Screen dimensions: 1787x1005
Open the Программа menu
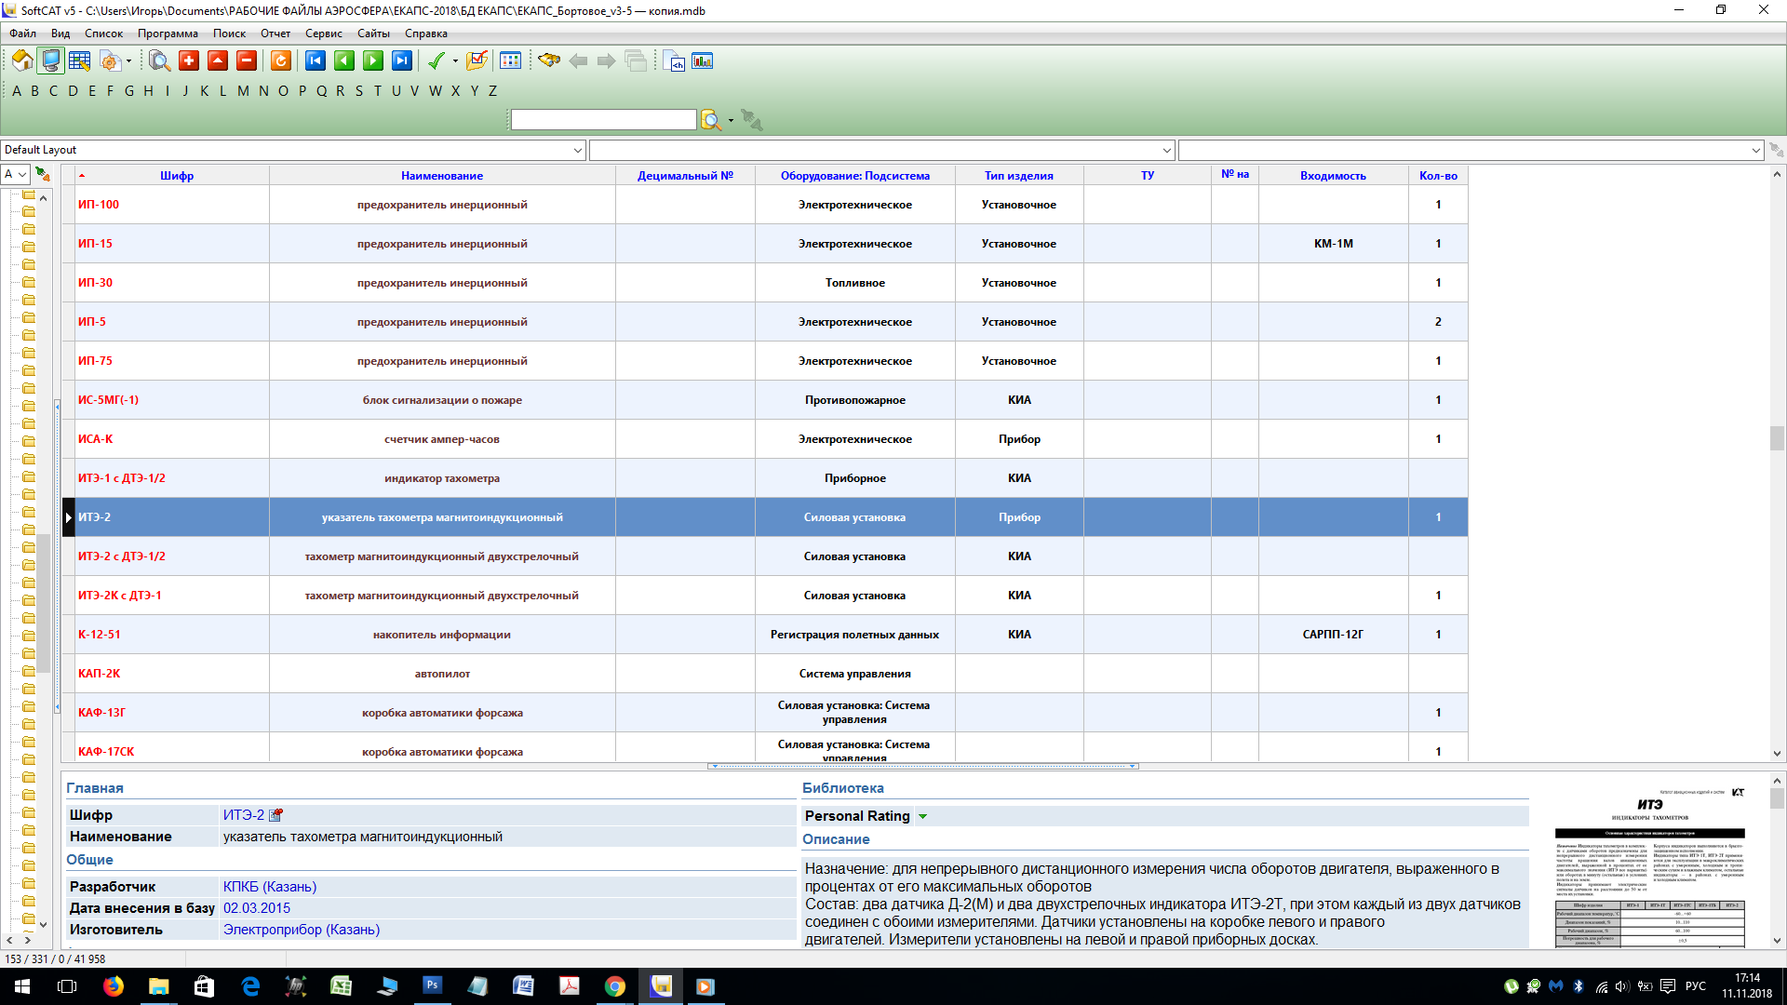coord(168,33)
